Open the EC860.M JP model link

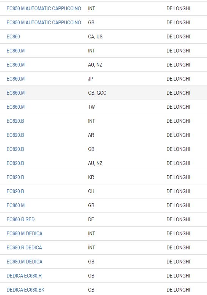(x=16, y=79)
